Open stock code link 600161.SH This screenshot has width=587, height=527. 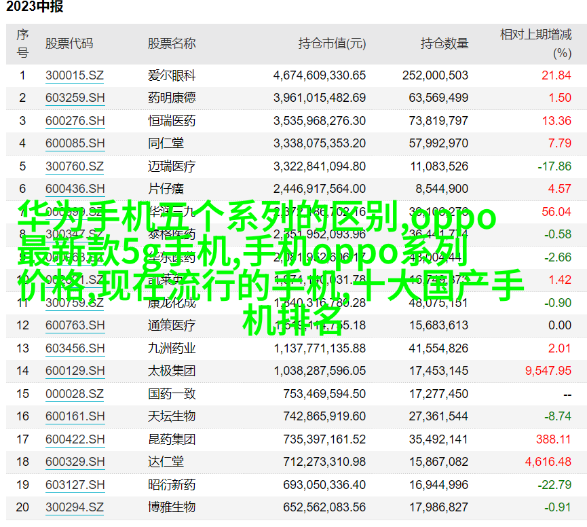point(75,416)
